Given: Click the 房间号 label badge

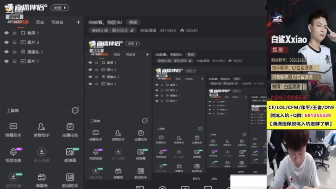Looking at the screenshot, I should pos(15,17).
